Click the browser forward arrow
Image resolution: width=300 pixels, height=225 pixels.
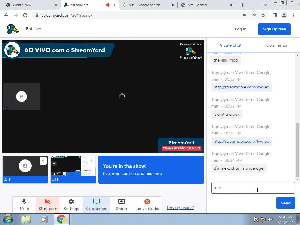coord(16,15)
